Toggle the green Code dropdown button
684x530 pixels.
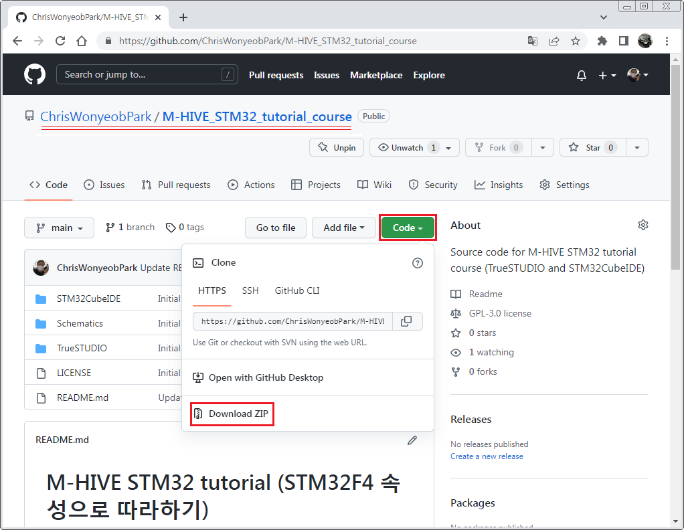[x=408, y=228]
